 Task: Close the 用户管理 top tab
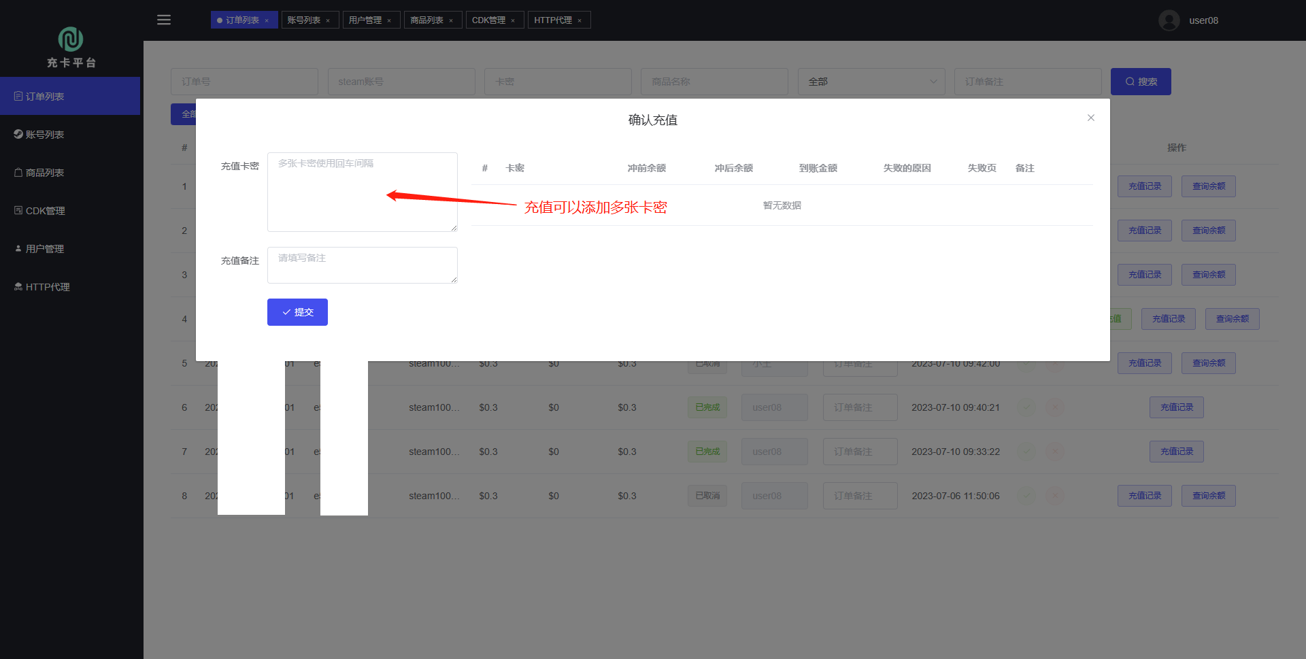click(x=389, y=20)
